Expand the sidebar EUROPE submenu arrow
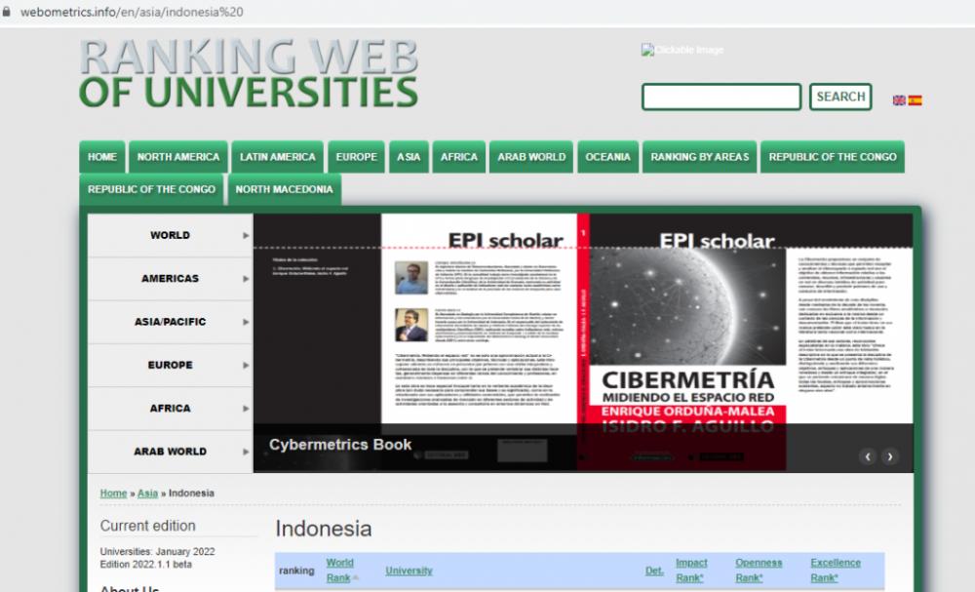975x592 pixels. pos(246,365)
